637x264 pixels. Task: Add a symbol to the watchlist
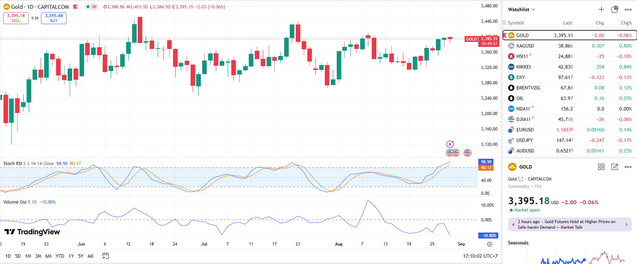click(x=601, y=9)
